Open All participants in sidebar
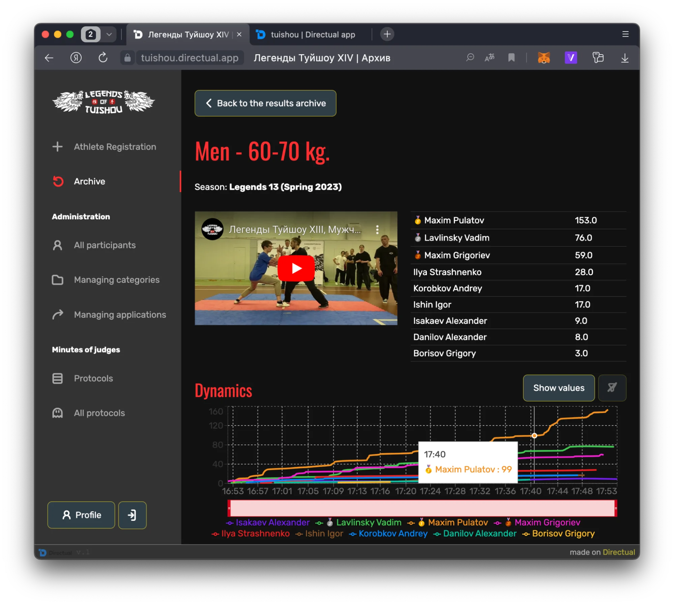 [105, 245]
